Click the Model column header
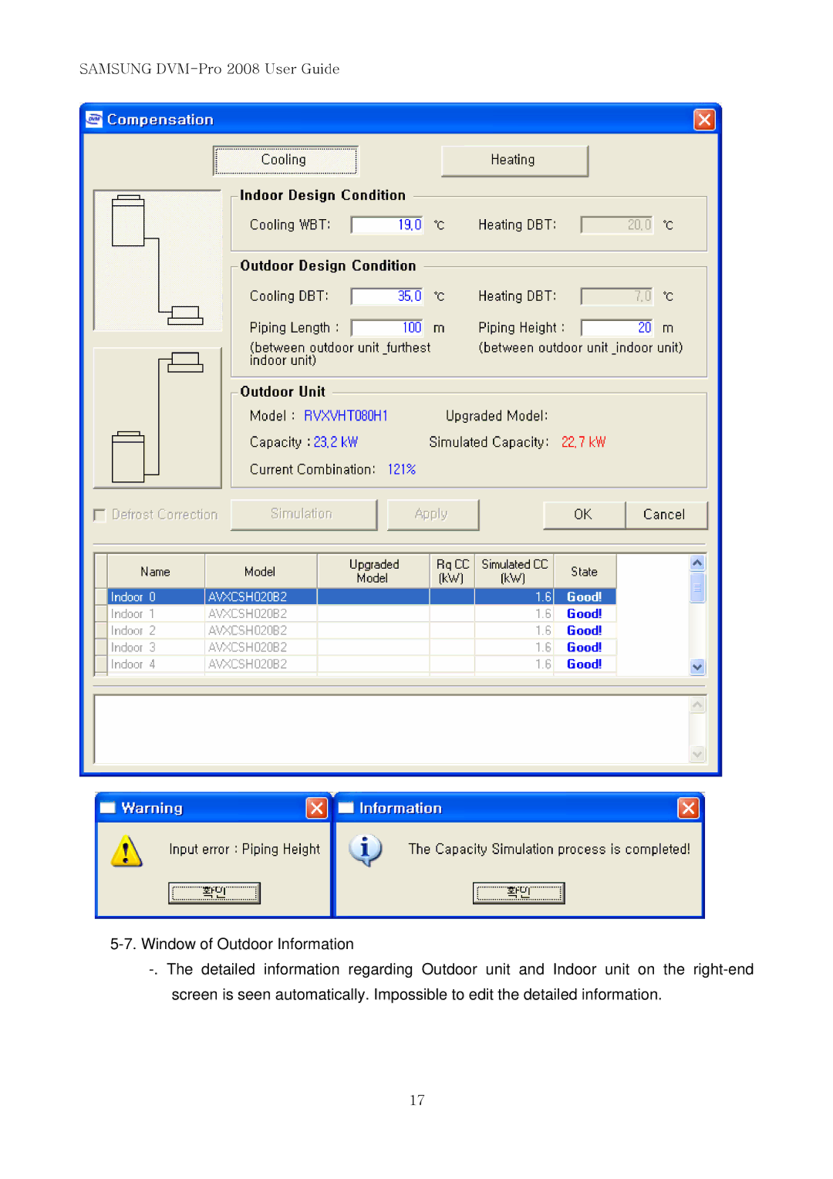The image size is (833, 1179). [x=261, y=571]
